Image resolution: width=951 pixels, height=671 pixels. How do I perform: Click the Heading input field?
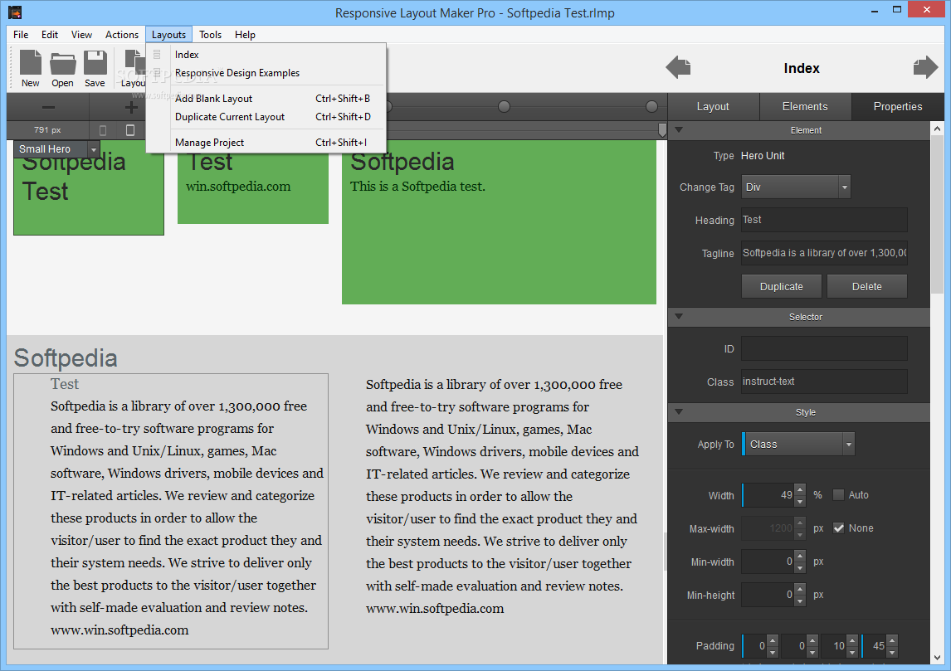point(824,220)
